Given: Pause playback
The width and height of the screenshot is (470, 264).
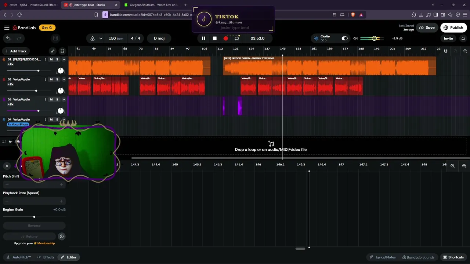Looking at the screenshot, I should pos(203,38).
